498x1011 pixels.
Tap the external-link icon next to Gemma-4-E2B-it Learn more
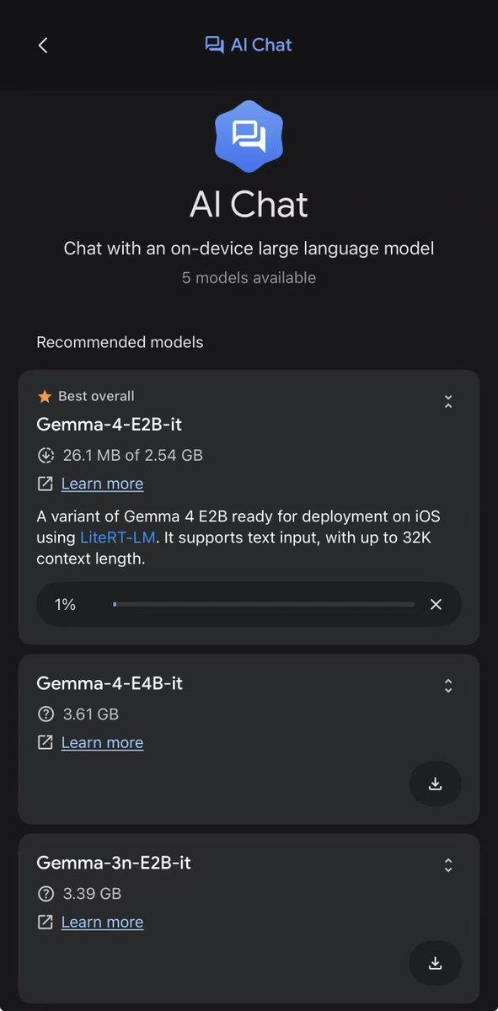45,484
